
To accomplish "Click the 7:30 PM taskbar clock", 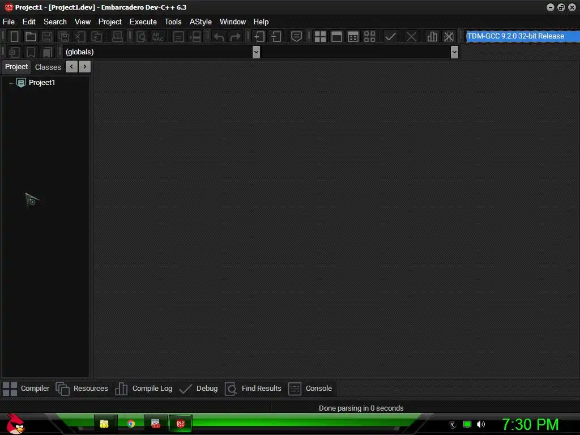I will click(530, 424).
